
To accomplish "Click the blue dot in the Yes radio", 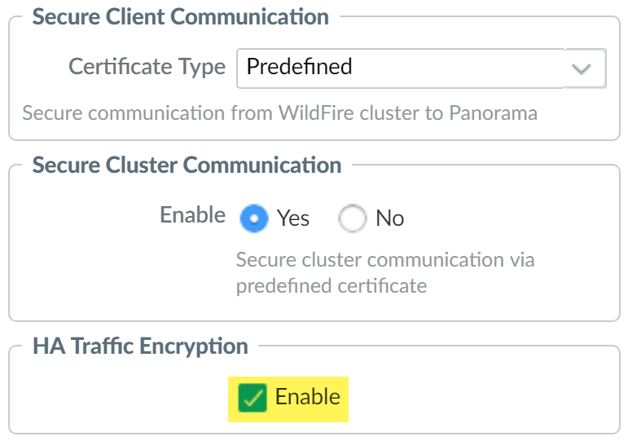I will (x=257, y=219).
